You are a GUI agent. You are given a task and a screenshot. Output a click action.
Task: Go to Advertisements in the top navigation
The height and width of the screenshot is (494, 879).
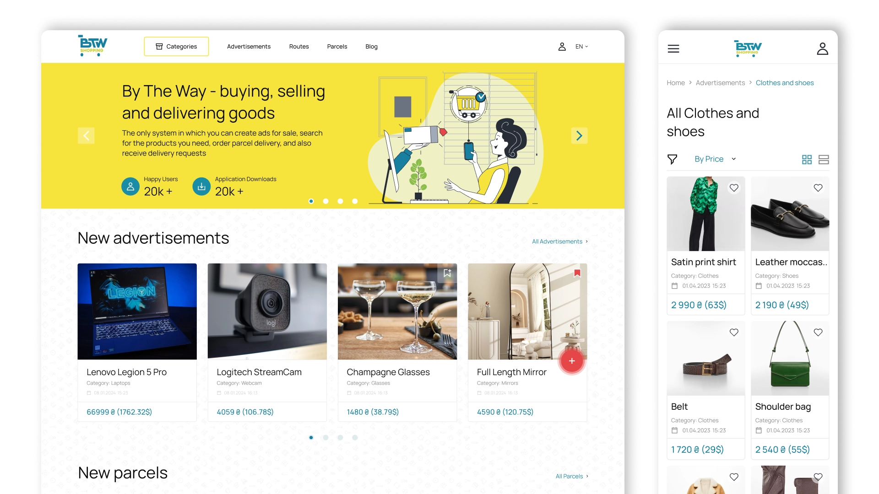click(249, 47)
